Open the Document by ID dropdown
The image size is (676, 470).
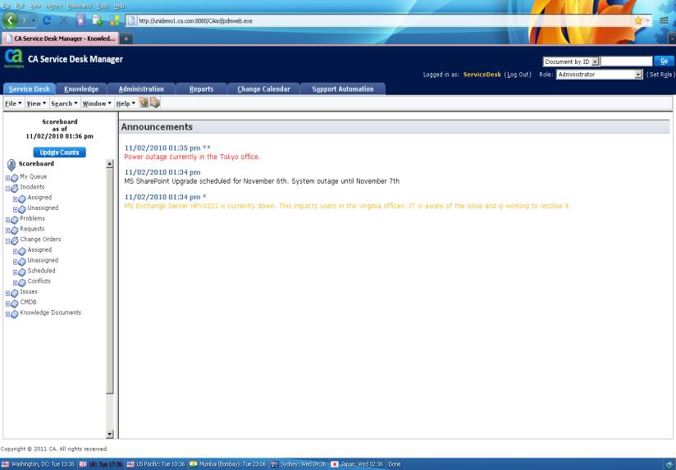tap(595, 62)
